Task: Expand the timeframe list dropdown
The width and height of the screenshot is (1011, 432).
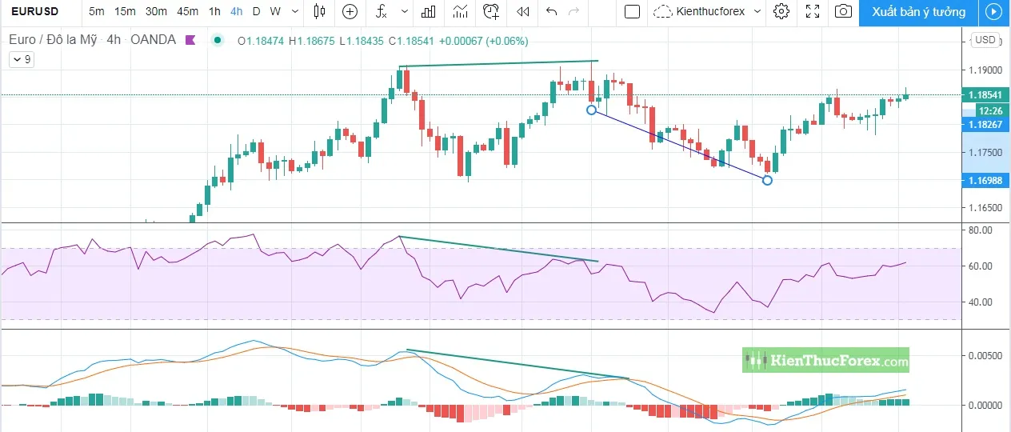Action: tap(295, 11)
